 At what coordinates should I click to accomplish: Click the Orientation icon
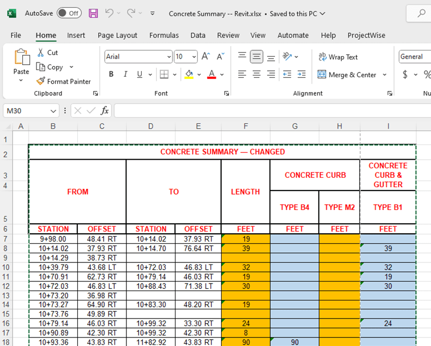[x=287, y=57]
